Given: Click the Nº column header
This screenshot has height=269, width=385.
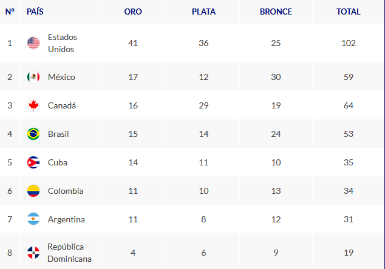Looking at the screenshot, I should click(10, 12).
